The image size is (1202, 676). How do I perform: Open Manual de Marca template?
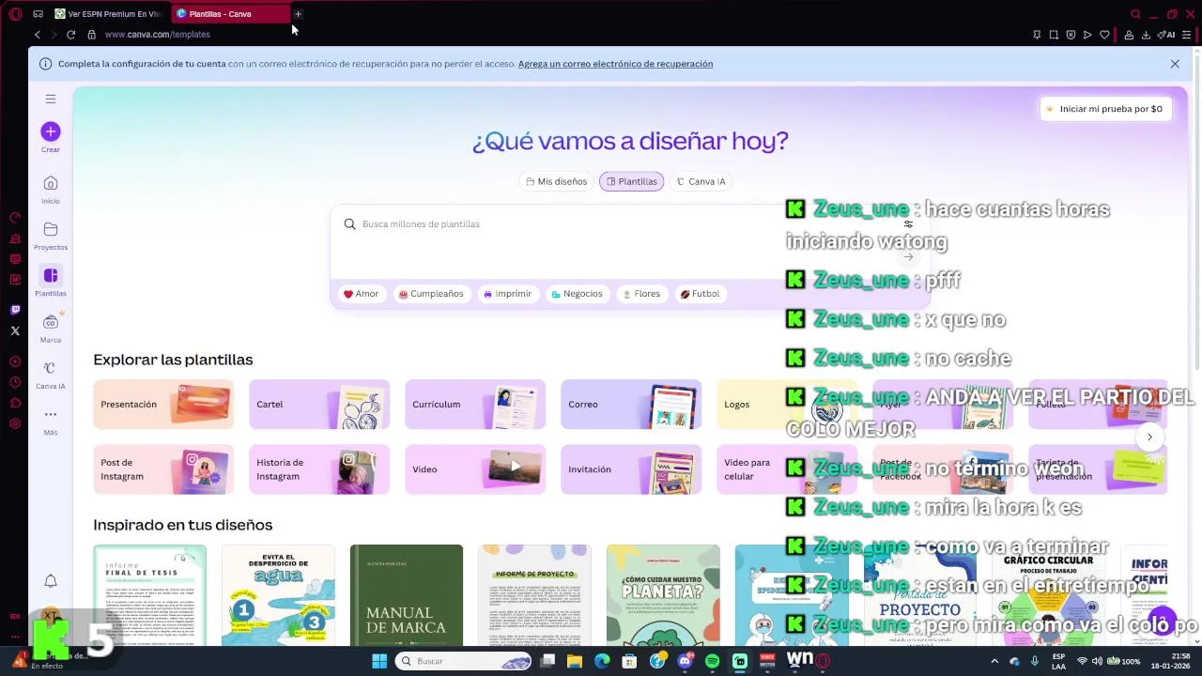[407, 595]
